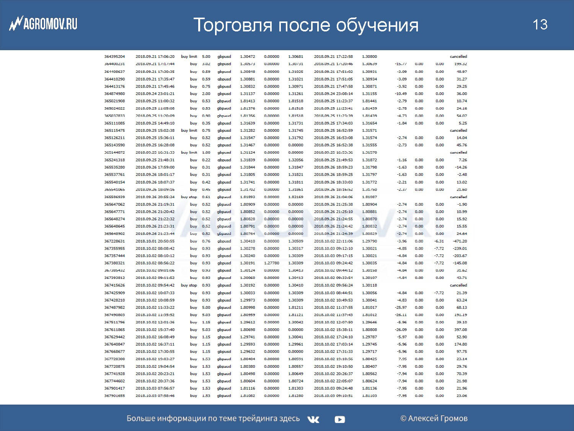
Task: Click lot size 3.02
Action: pyautogui.click(x=206, y=64)
